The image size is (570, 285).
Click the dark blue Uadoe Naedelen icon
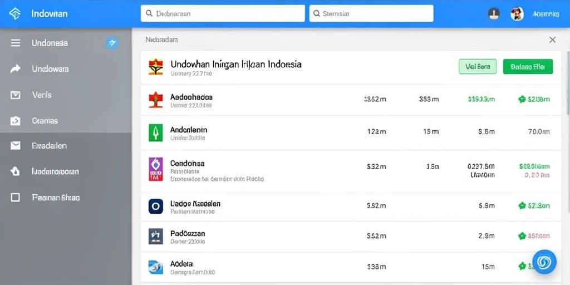pyautogui.click(x=156, y=206)
